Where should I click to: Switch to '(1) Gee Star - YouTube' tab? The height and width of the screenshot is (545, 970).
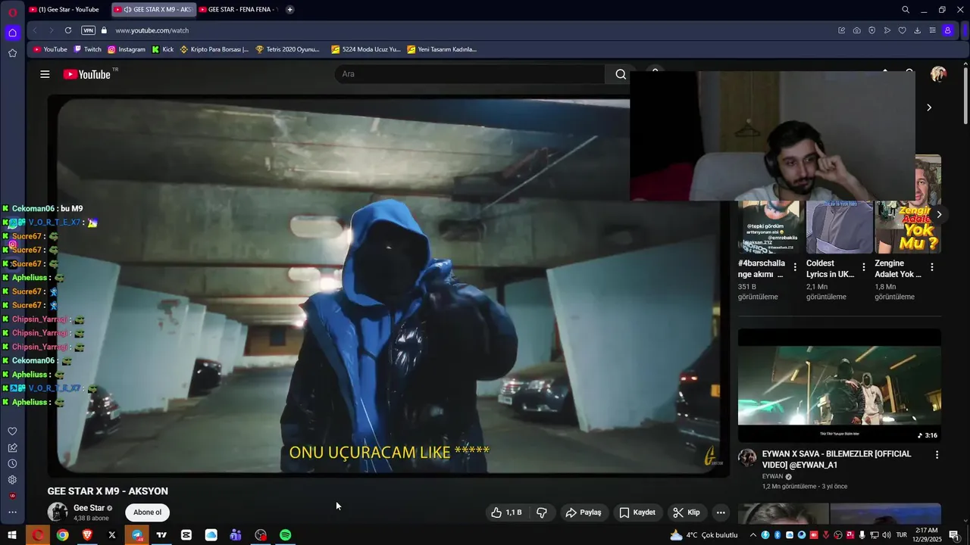[x=67, y=10]
